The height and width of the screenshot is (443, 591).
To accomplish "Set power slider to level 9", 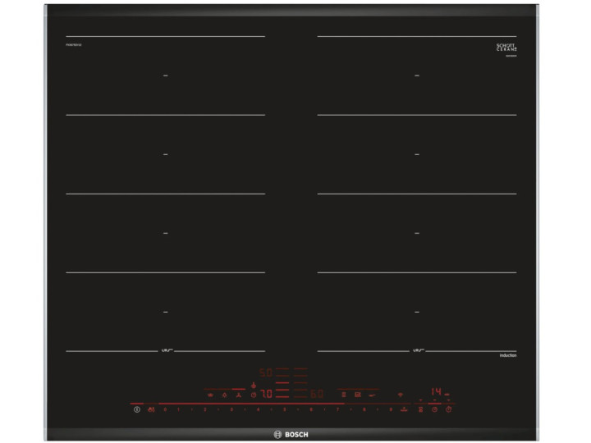I will click(x=391, y=409).
